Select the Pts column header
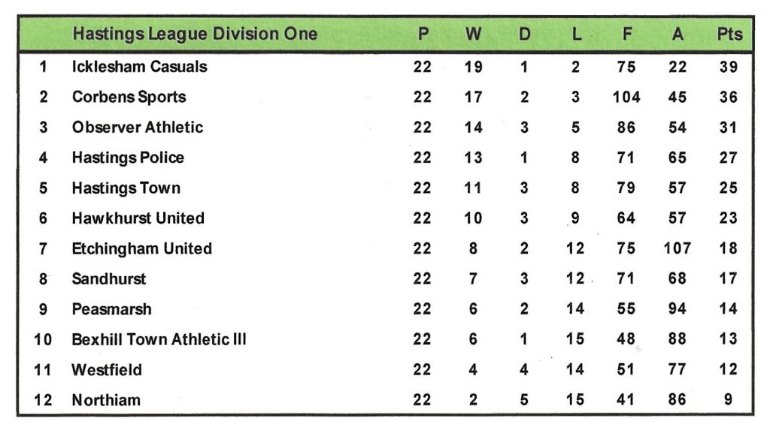 point(729,34)
